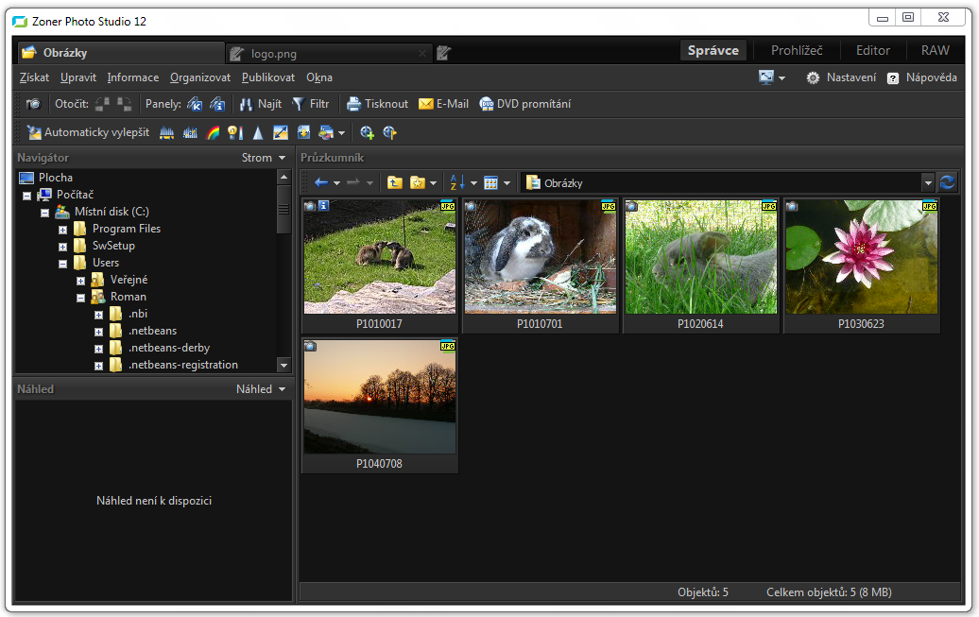Open the Získat menu

tap(34, 77)
